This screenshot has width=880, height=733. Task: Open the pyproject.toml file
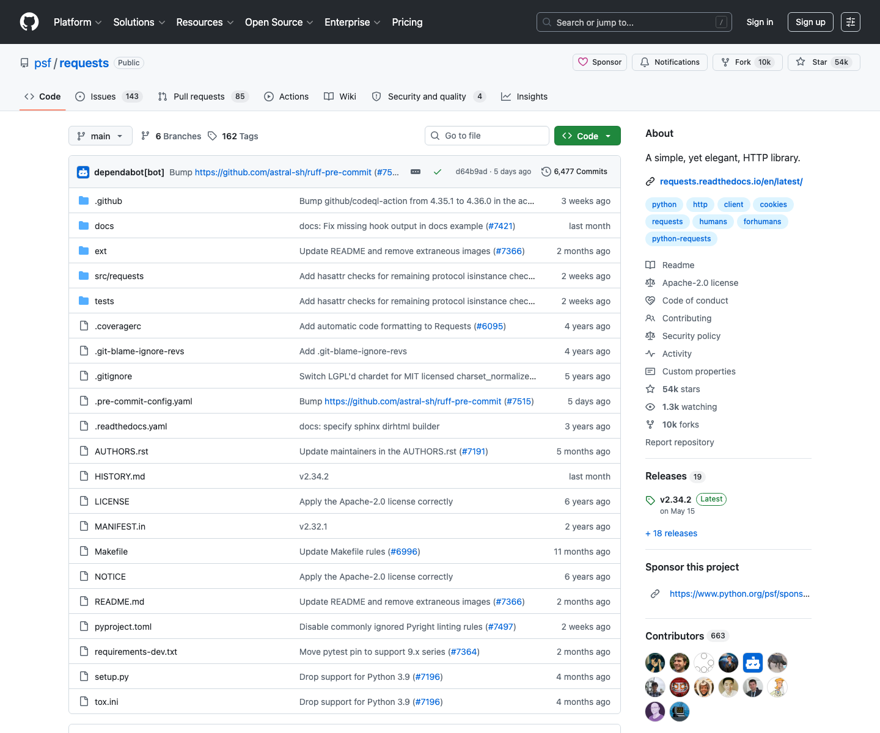(123, 627)
